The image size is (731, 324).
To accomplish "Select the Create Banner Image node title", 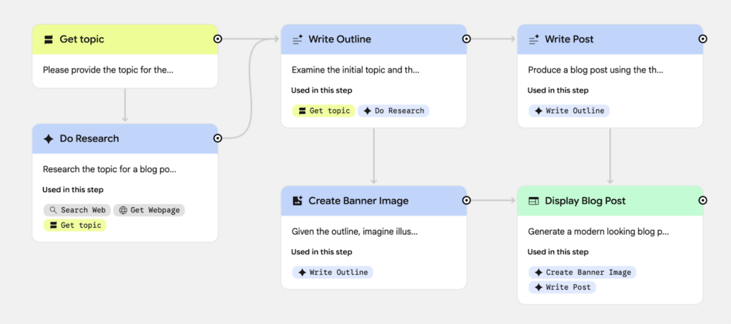I will pos(358,201).
